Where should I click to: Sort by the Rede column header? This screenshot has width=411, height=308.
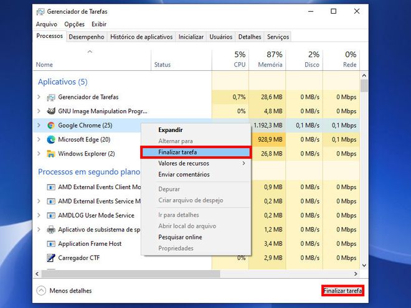coord(341,60)
